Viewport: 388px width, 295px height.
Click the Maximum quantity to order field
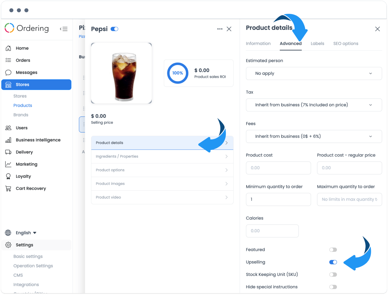349,199
